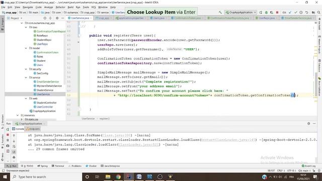Open the Navigate menu
Image resolution: width=322 pixels, height=181 pixels.
(28, 7)
